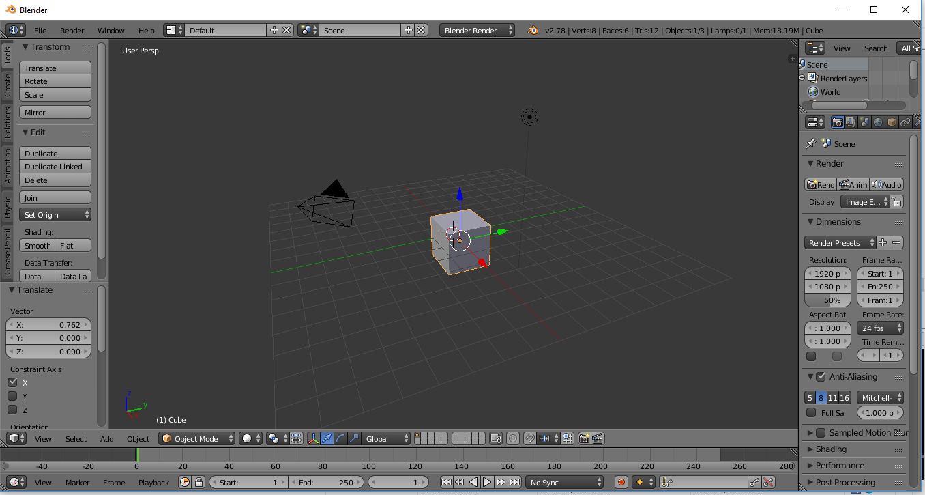The height and width of the screenshot is (495, 925).
Task: Play the animation in reverse
Action: (x=473, y=482)
